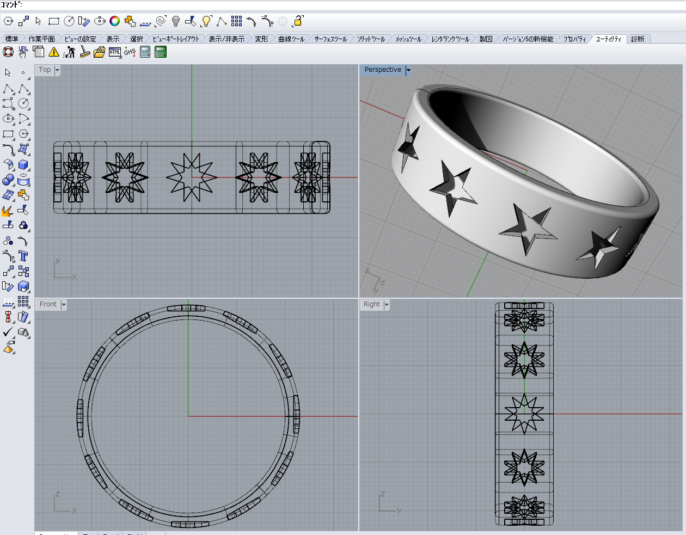
Task: Click the digging worker icon
Action: click(69, 52)
